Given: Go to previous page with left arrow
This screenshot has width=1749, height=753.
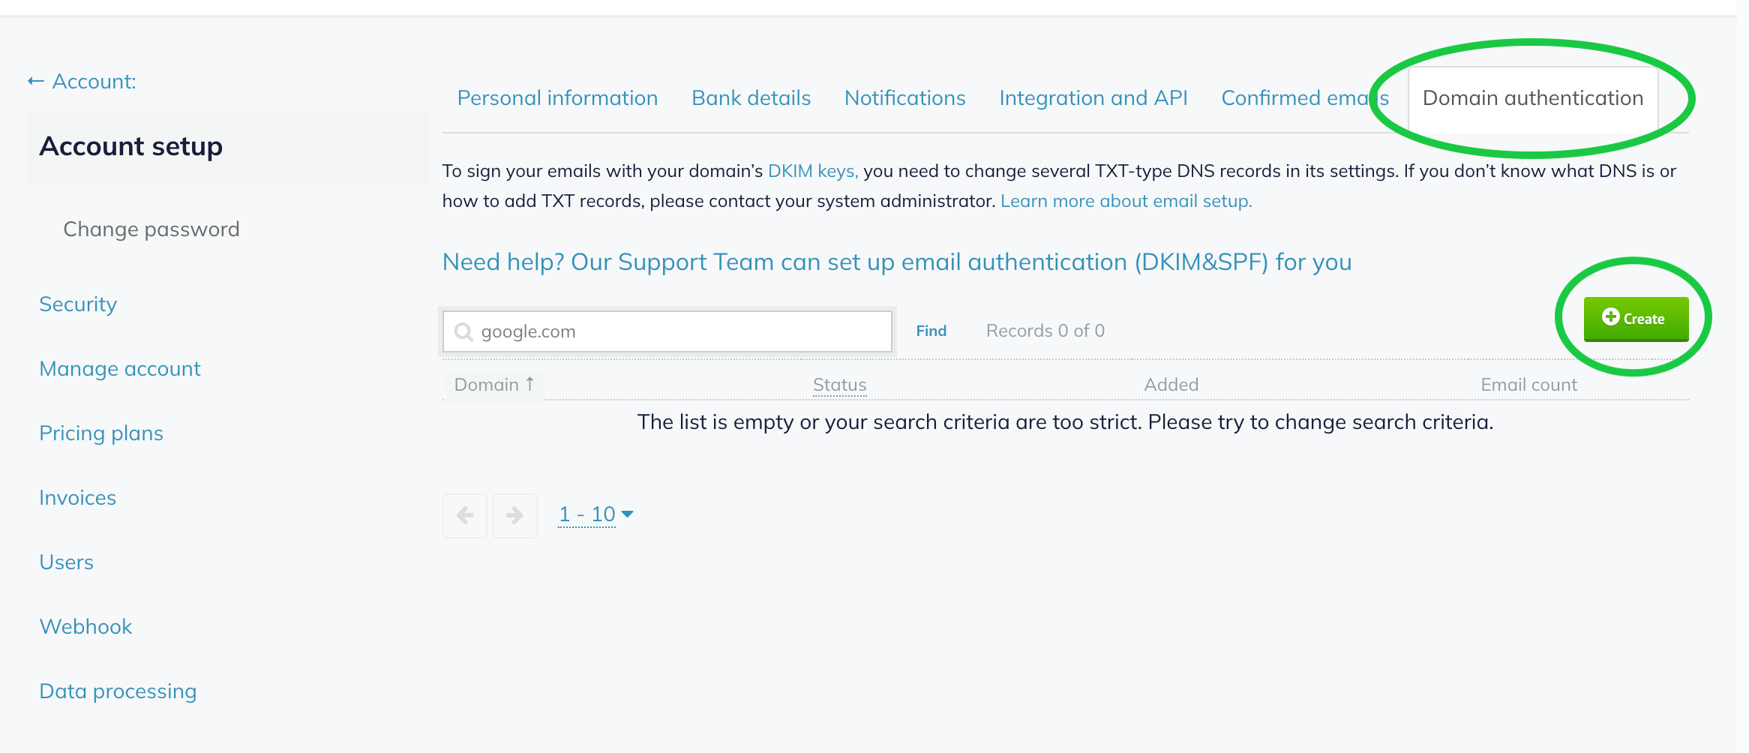Looking at the screenshot, I should (465, 515).
